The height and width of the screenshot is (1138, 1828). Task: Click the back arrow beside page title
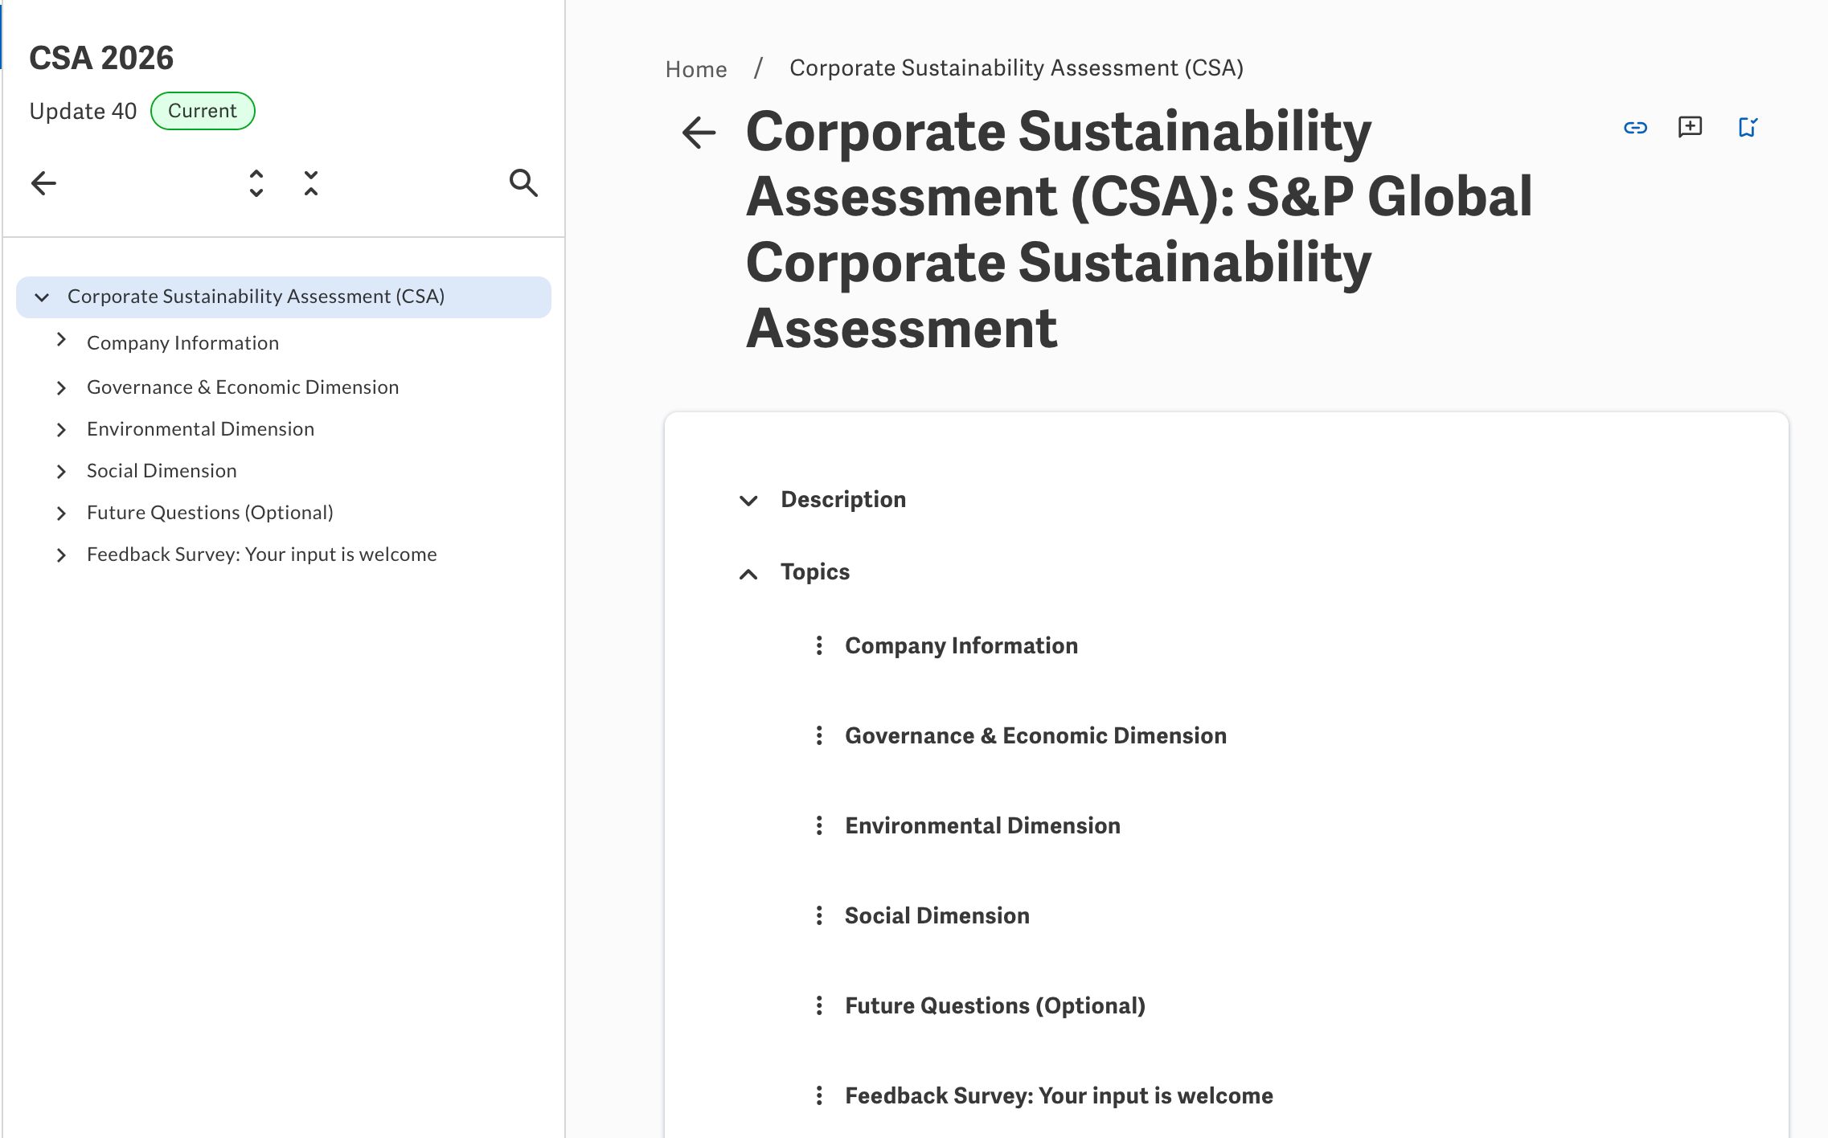[x=699, y=133]
